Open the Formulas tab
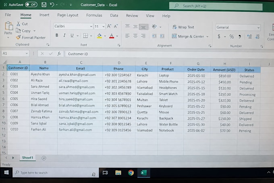This screenshot has height=183, width=274. tap(94, 15)
